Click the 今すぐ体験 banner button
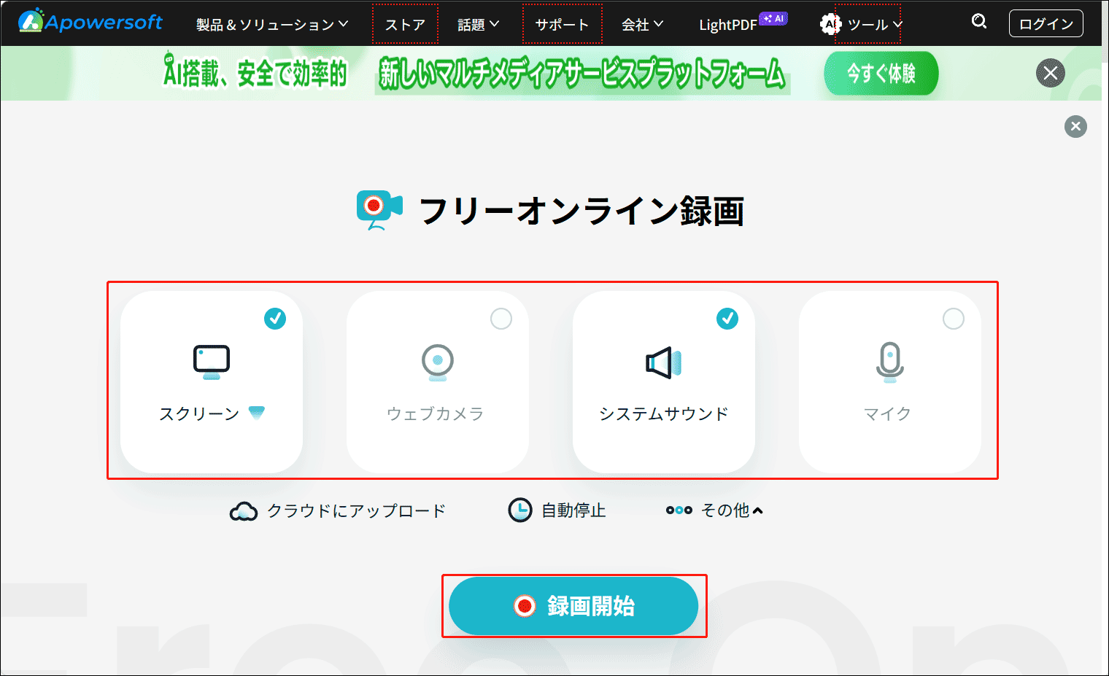 click(881, 73)
